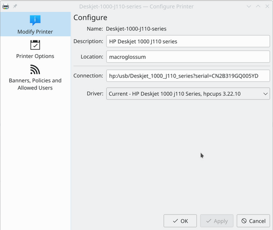This screenshot has height=230, width=273.
Task: Open the Modify Printer page
Action: (35, 24)
